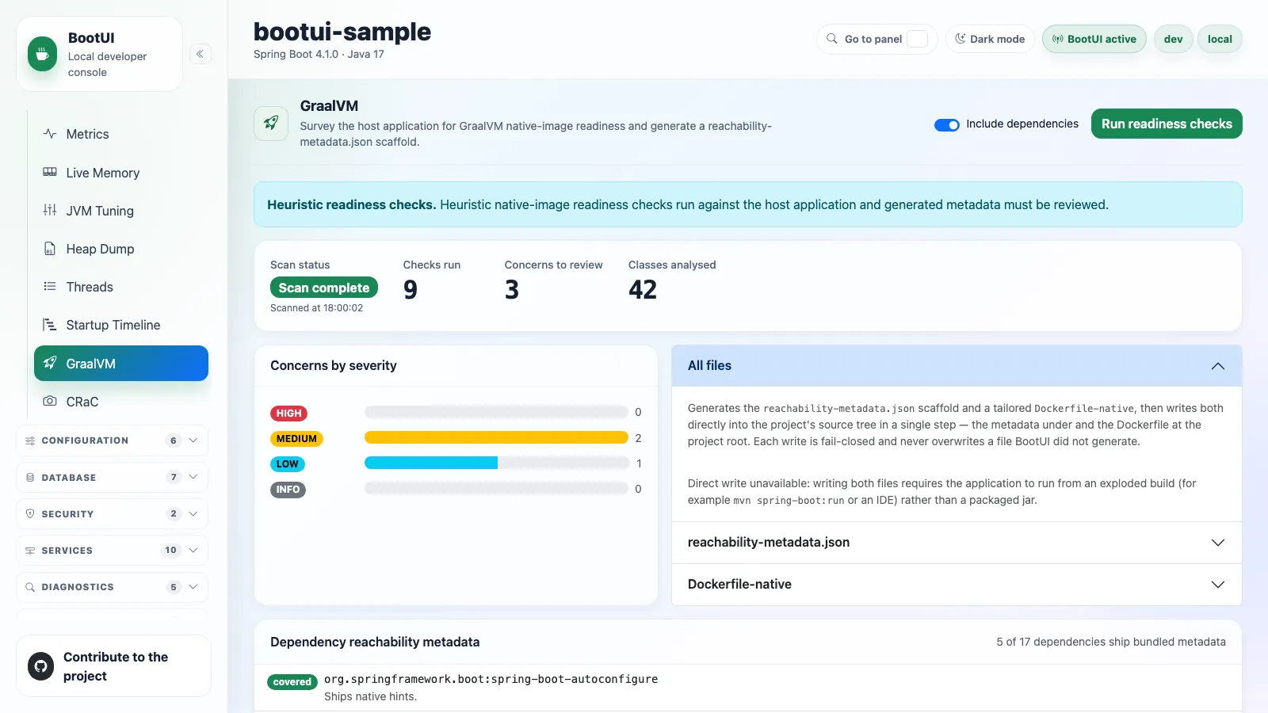Click the HIGH severity empty bar
The width and height of the screenshot is (1268, 713).
[496, 412]
